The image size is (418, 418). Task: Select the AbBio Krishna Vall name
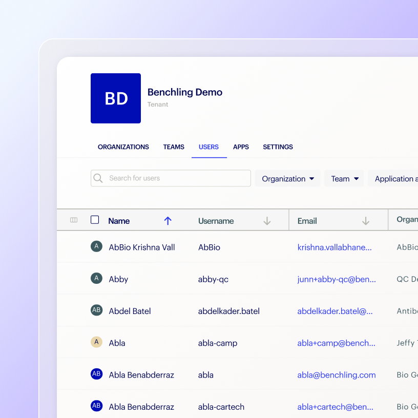click(142, 247)
